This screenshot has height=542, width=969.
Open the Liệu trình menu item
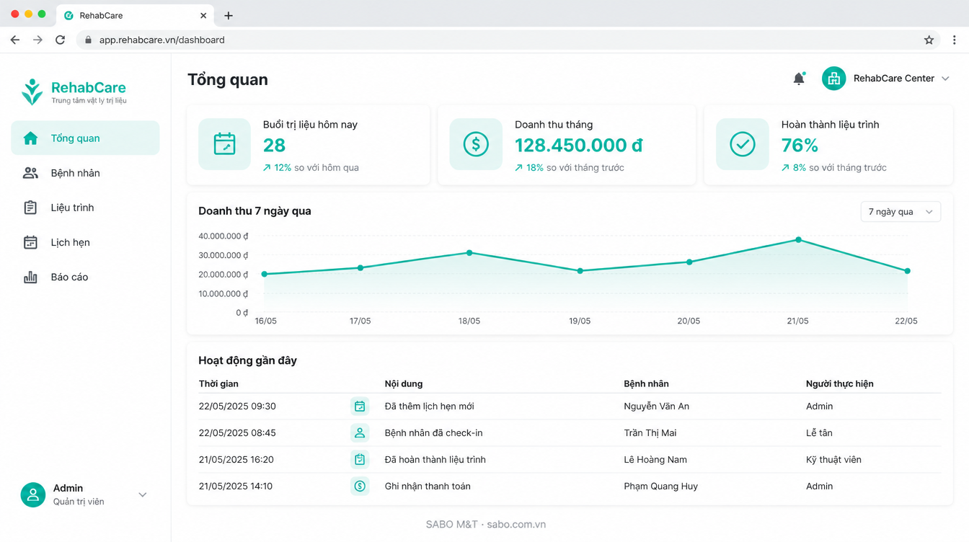tap(85, 208)
